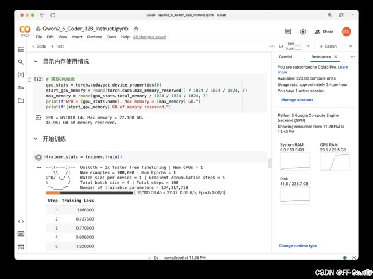The width and height of the screenshot is (373, 279).
Task: Select the Resources tab
Action: [x=321, y=57]
